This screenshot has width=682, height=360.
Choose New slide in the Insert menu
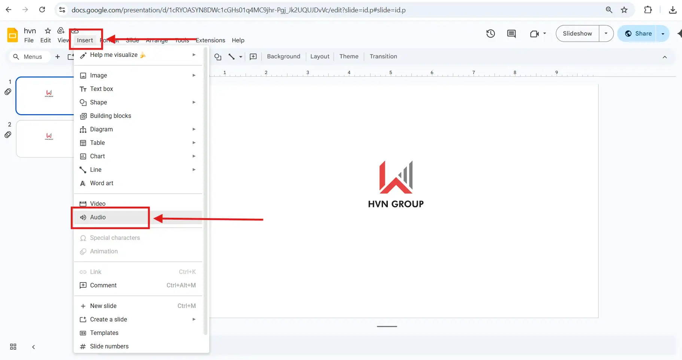[138, 306]
